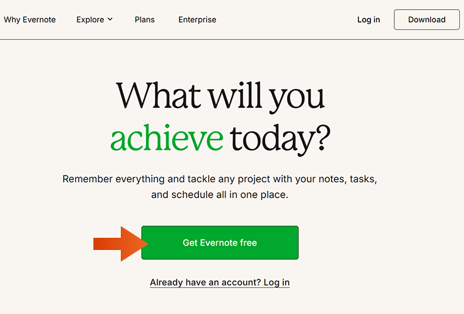
Task: Open the Explore navigation menu label
Action: pos(90,20)
